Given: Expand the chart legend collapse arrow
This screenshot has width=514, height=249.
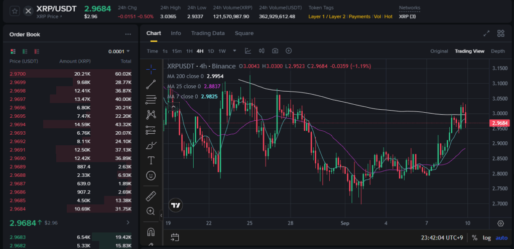Looking at the screenshot, I should [173, 106].
